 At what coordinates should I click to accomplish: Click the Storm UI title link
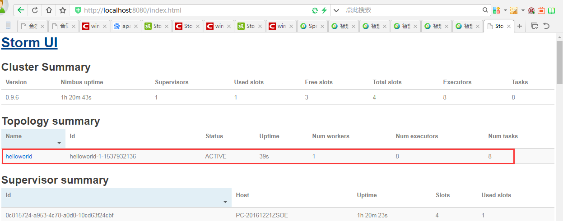click(29, 43)
